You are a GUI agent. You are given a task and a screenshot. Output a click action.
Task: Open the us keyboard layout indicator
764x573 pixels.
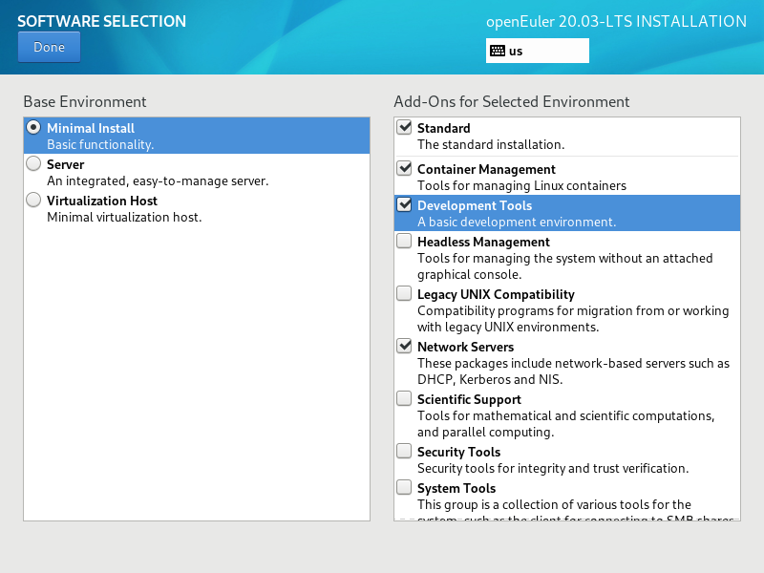click(x=537, y=51)
